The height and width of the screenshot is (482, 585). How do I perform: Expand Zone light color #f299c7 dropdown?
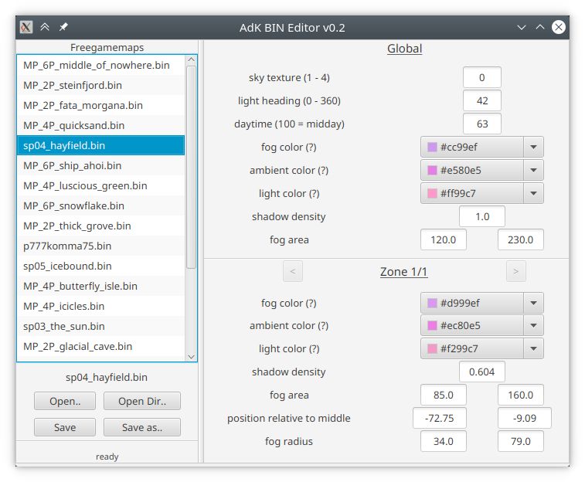pos(533,348)
